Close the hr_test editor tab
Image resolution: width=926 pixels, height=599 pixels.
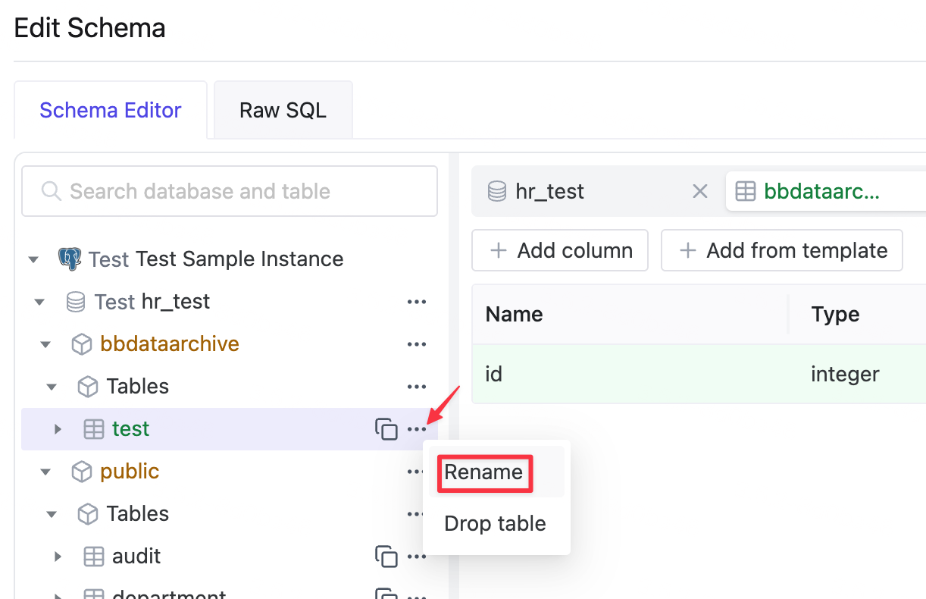click(x=700, y=192)
